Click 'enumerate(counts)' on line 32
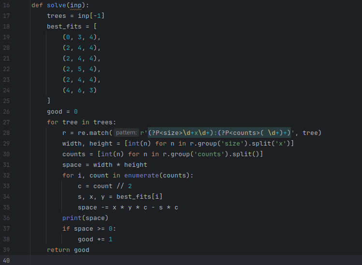 157,176
